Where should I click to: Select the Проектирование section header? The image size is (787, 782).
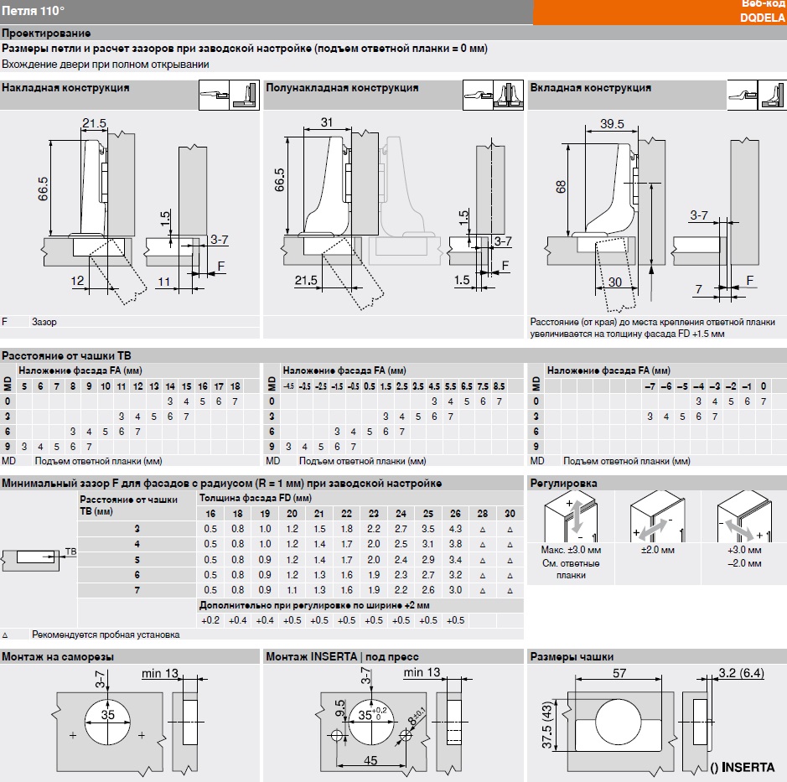pos(45,34)
